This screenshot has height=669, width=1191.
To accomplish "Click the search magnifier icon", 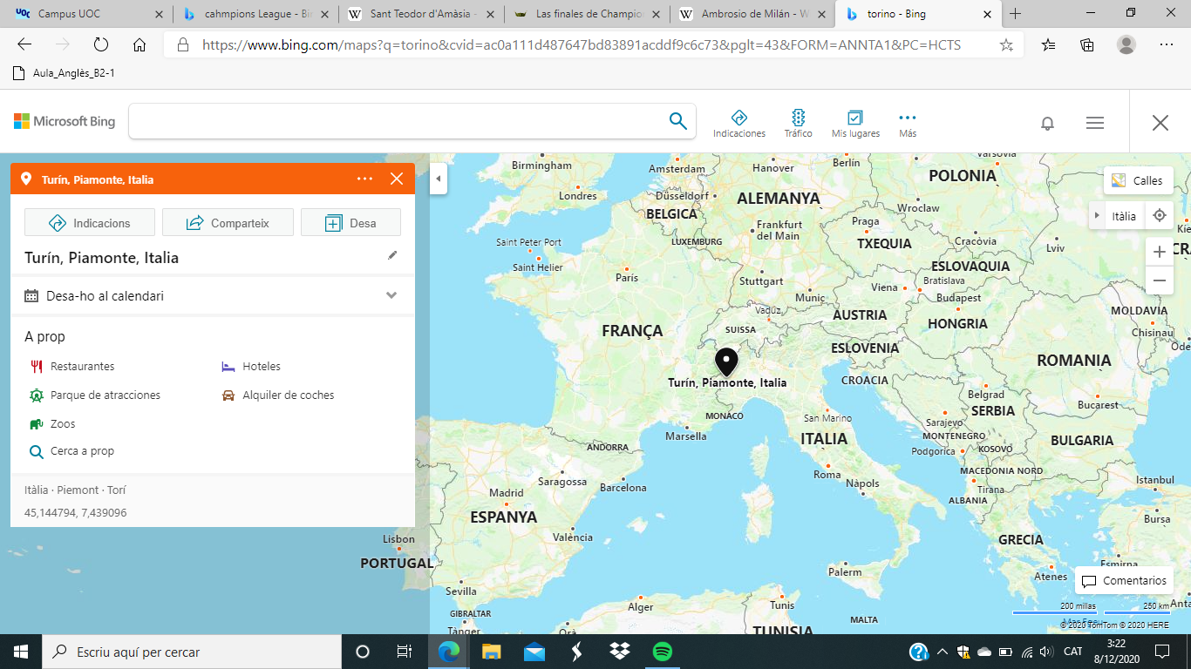I will [677, 121].
